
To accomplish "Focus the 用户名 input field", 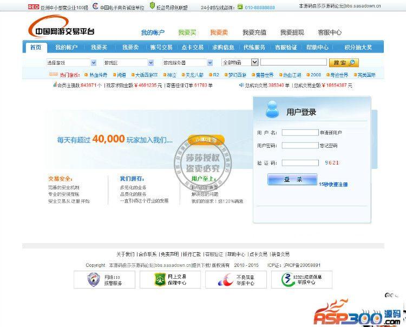I will point(300,133).
